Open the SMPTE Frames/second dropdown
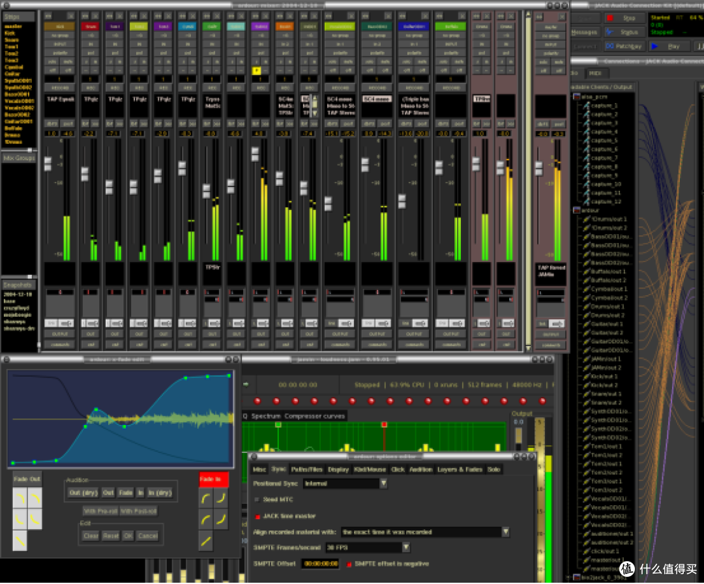 pyautogui.click(x=367, y=547)
